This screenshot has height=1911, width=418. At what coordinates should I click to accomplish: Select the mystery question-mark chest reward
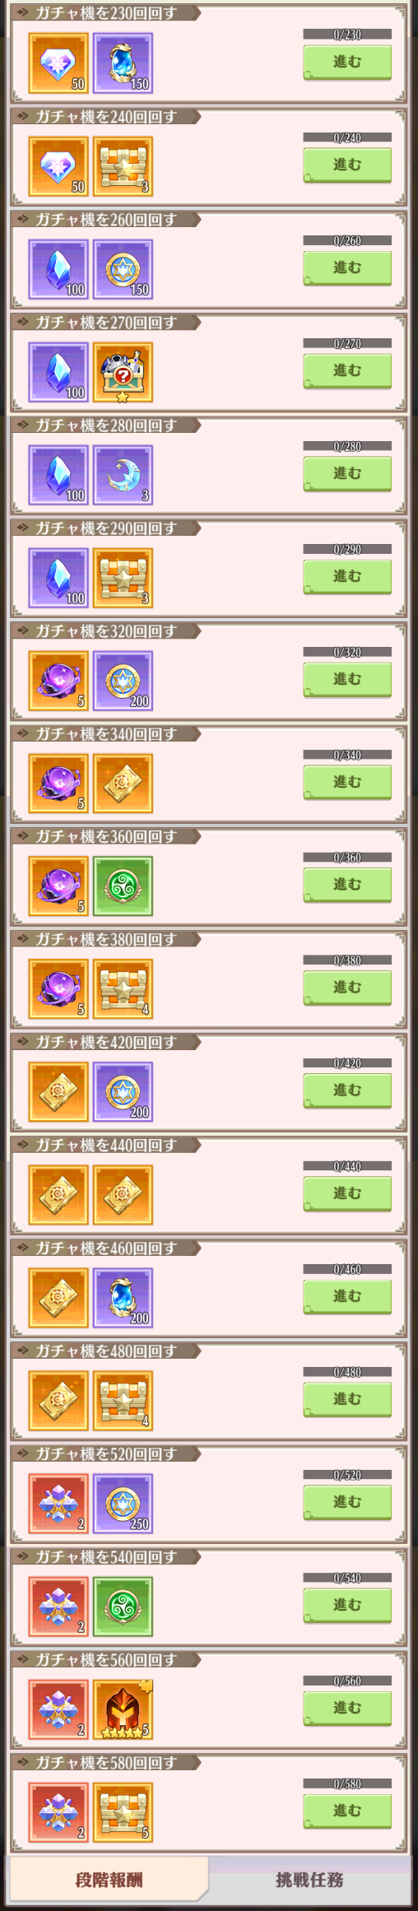coord(123,372)
